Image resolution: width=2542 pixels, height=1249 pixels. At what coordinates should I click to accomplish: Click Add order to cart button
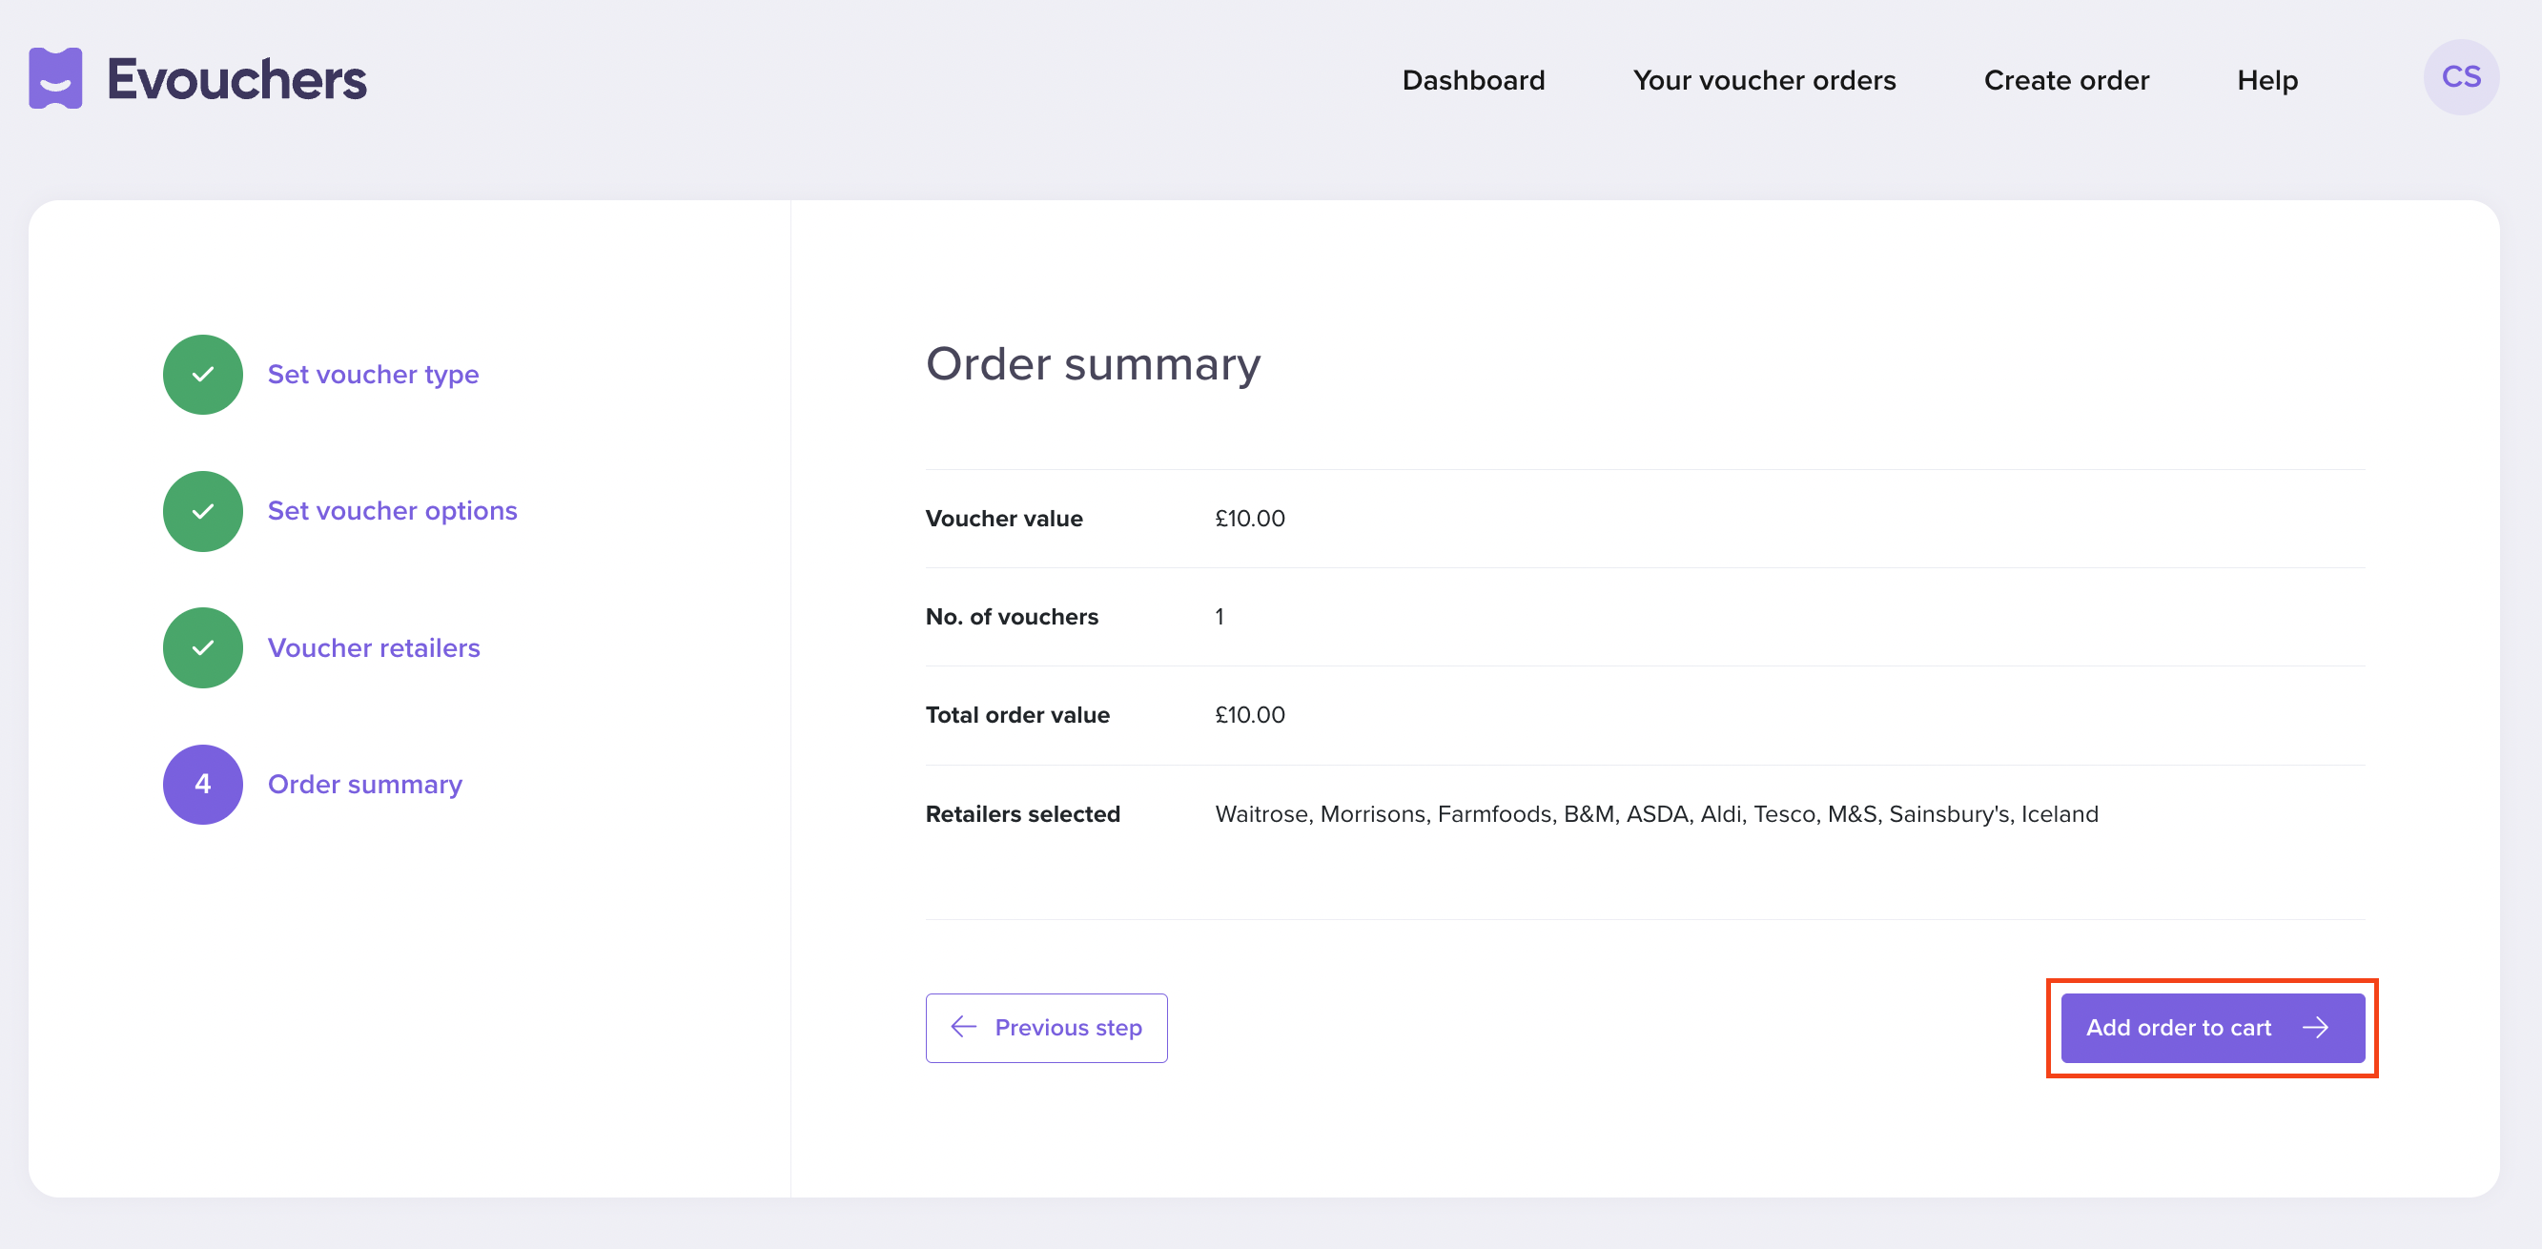click(x=2212, y=1028)
